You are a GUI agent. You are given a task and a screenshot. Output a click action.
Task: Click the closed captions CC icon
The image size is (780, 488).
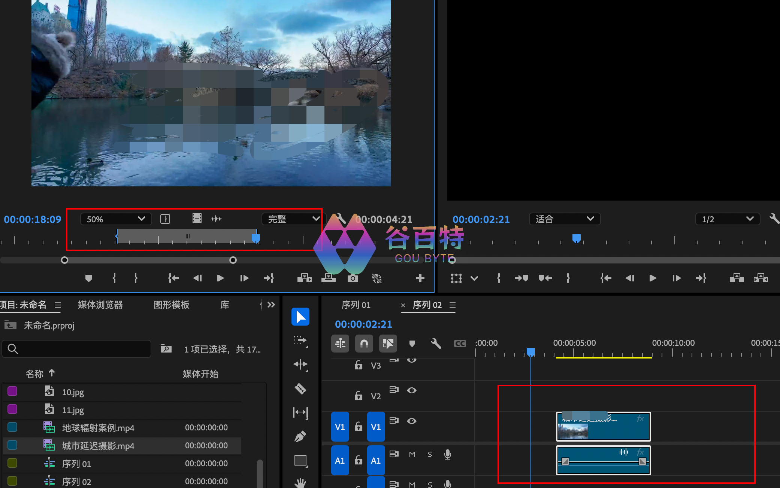(x=460, y=344)
